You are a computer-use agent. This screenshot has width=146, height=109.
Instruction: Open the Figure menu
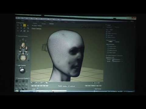24,18
